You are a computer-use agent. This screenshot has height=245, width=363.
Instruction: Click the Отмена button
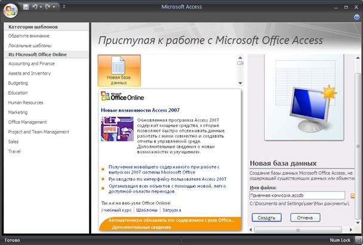point(305,218)
